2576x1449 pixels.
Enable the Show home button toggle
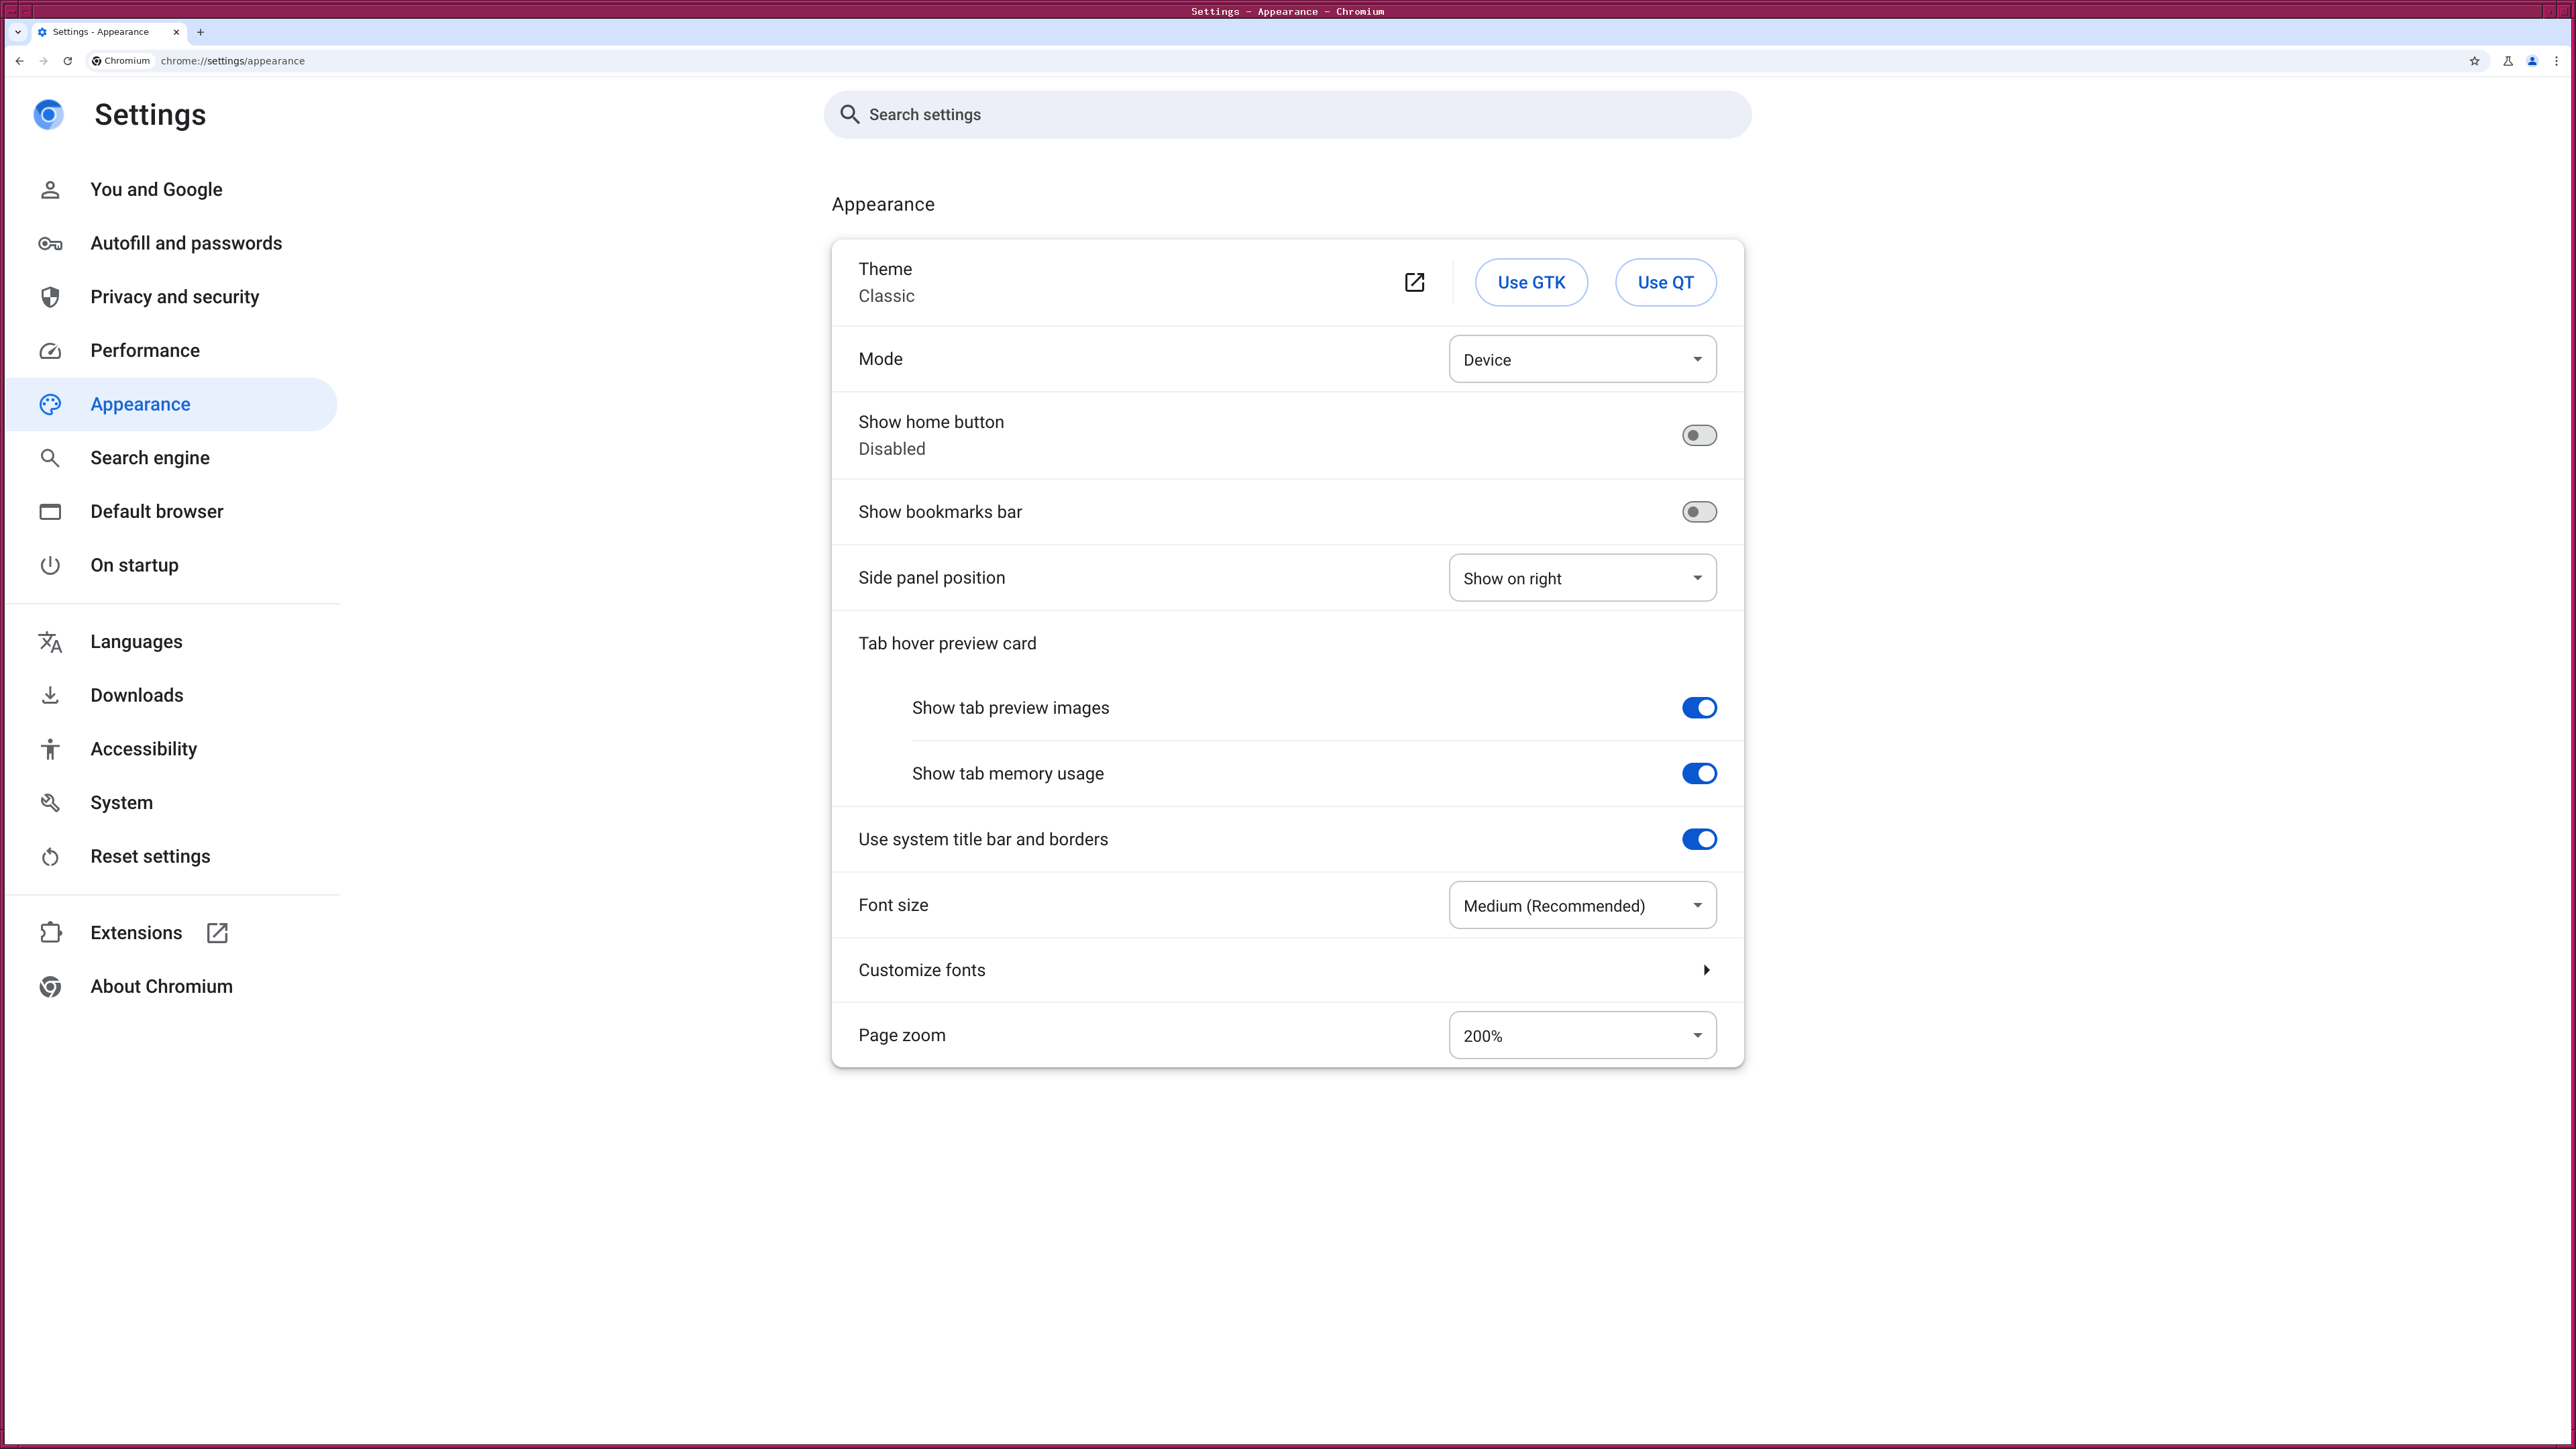point(1698,436)
